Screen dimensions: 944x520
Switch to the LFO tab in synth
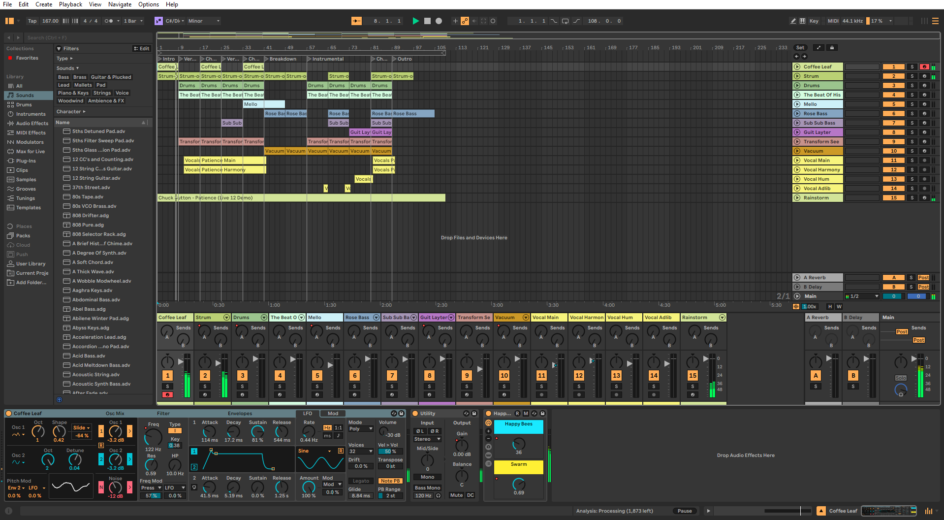[x=308, y=413]
